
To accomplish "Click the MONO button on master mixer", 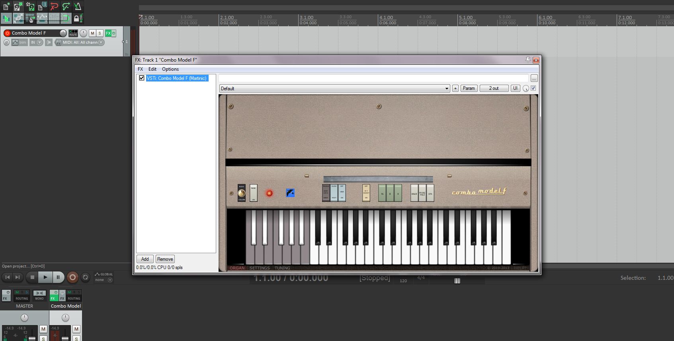I will pos(39,295).
